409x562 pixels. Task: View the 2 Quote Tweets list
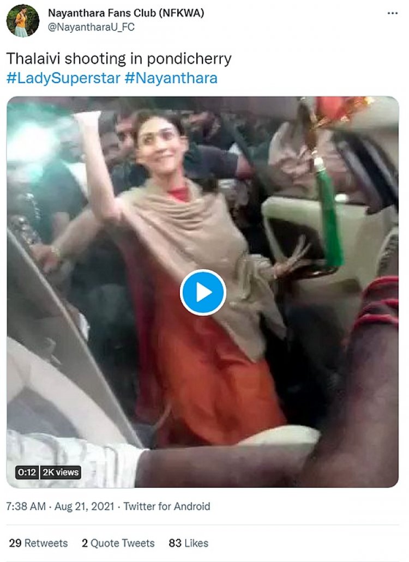point(118,543)
